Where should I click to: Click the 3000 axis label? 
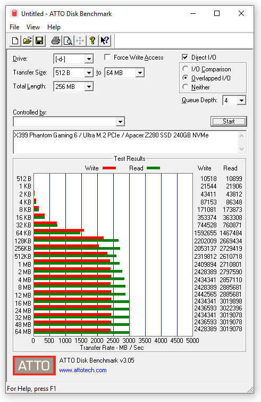point(129,340)
